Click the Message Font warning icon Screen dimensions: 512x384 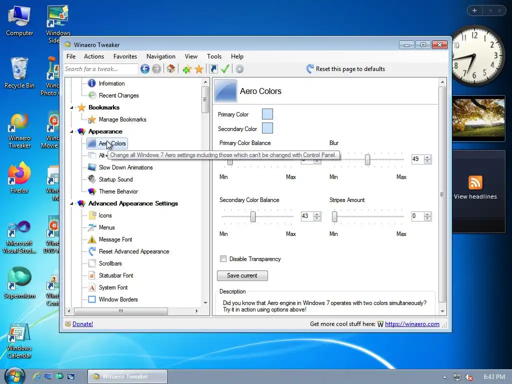coord(92,239)
